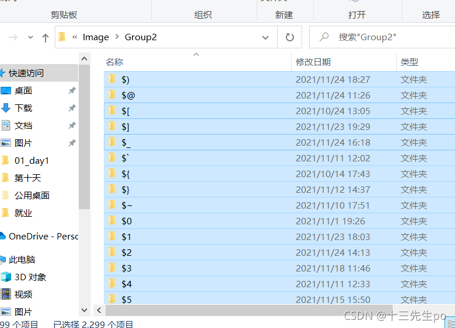The image size is (455, 328).
Task: Select the $` folder icon
Action: pos(112,158)
